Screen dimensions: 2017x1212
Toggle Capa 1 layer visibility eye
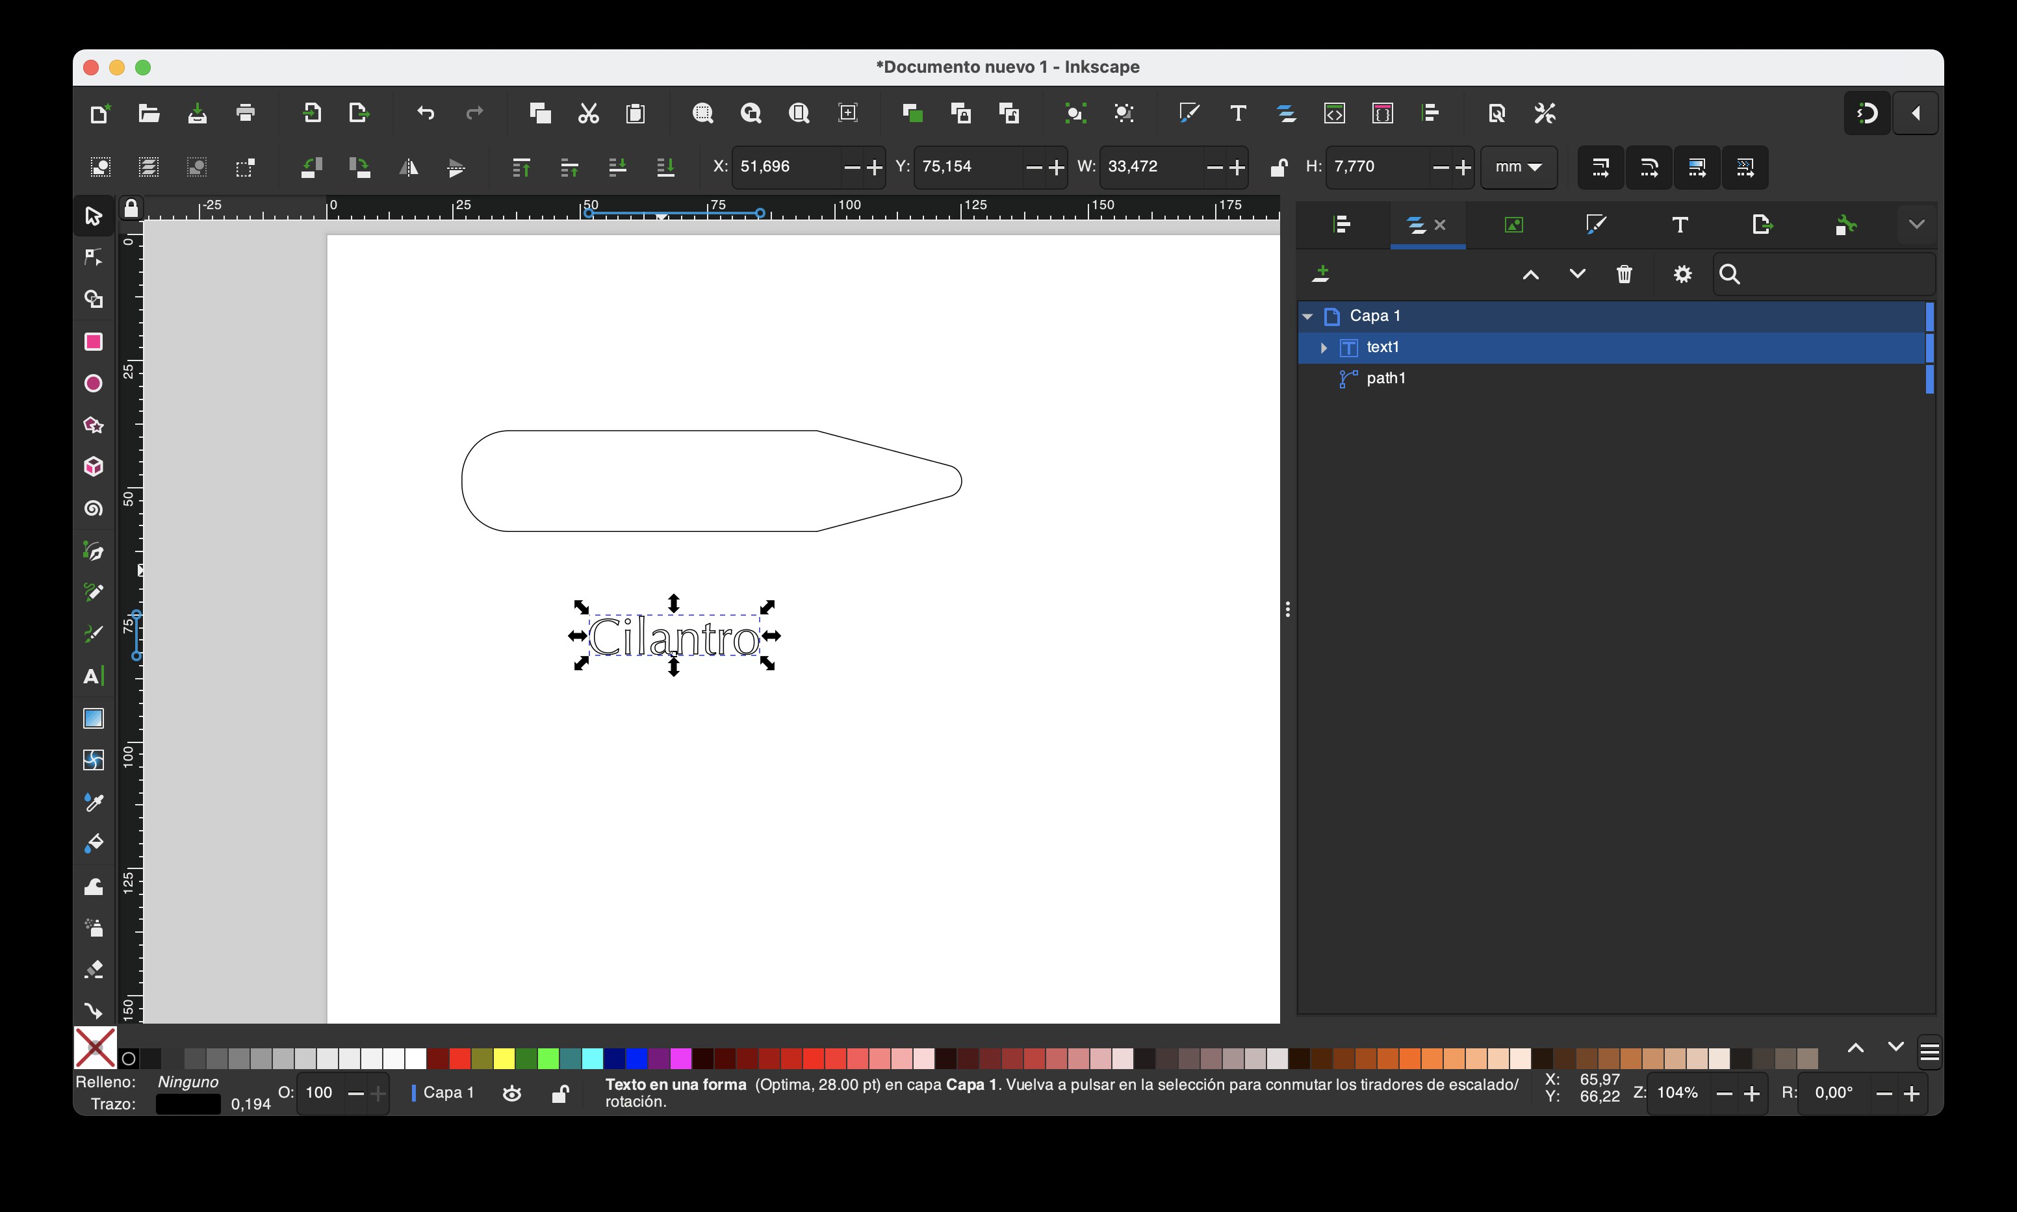pos(512,1094)
